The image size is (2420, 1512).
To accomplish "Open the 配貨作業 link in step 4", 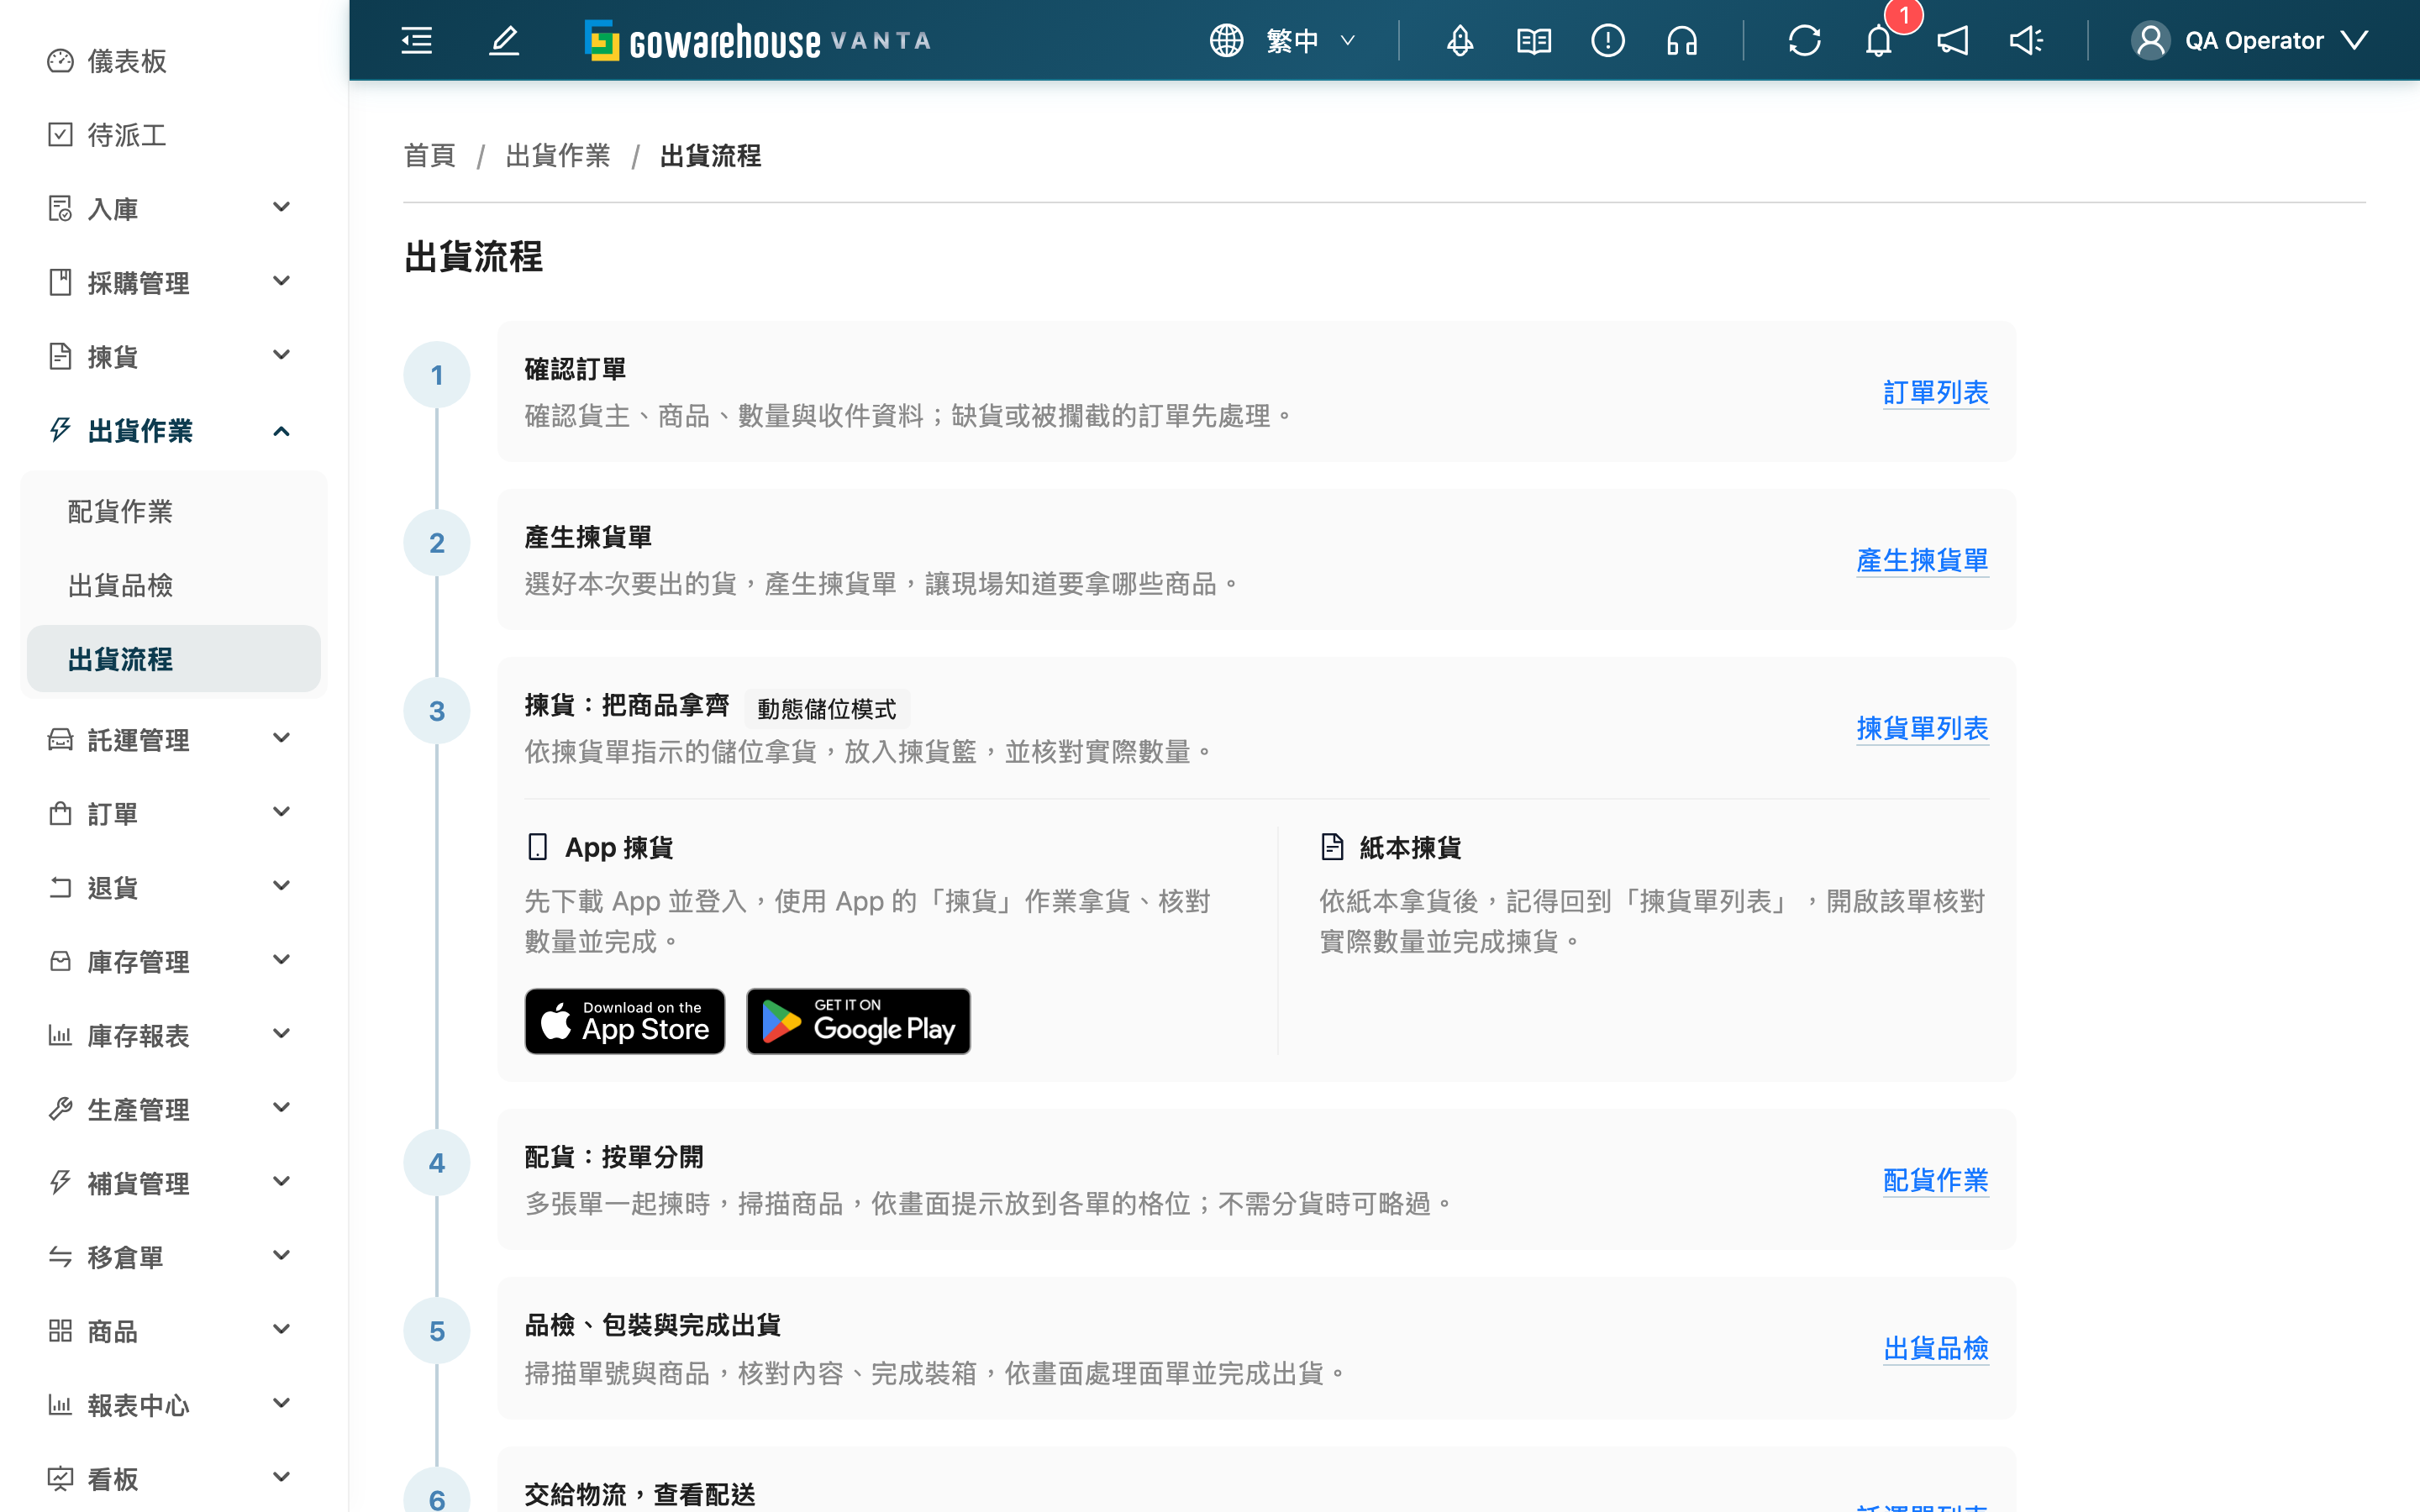I will click(x=1935, y=1180).
